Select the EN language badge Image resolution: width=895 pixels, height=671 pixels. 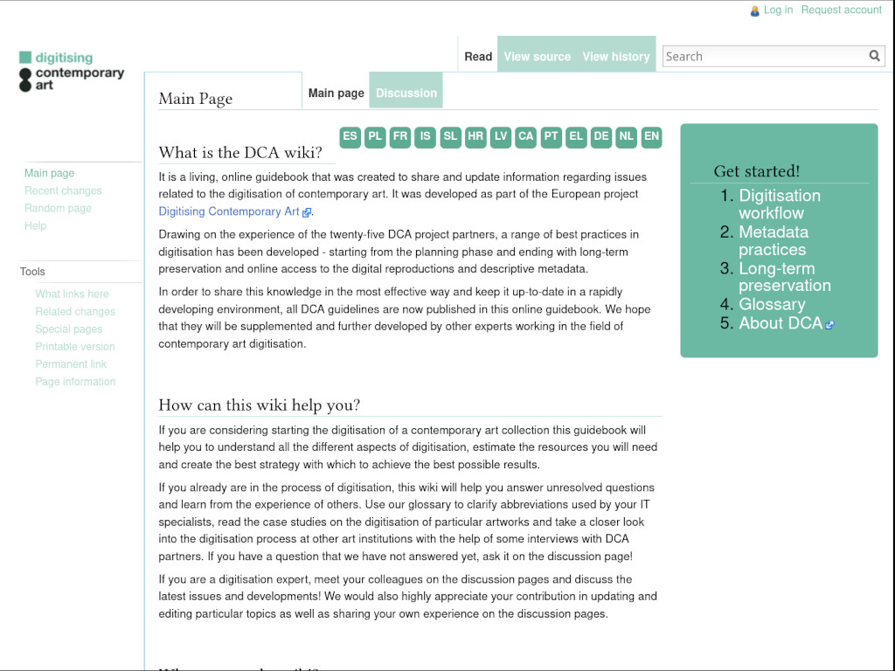[651, 136]
